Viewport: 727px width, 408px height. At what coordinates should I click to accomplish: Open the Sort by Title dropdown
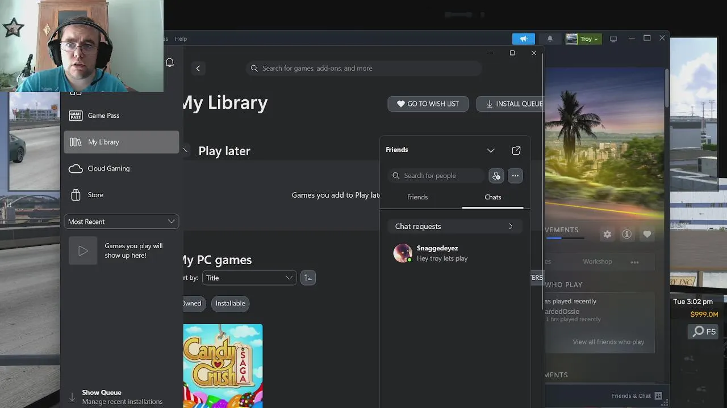[249, 278]
